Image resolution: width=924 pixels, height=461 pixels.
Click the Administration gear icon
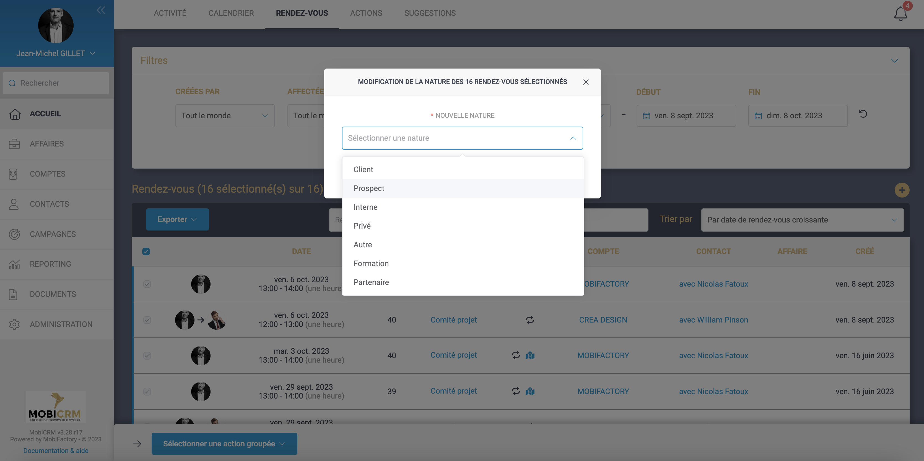pos(14,324)
